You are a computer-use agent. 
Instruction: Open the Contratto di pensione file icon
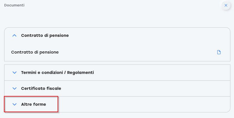point(219,52)
